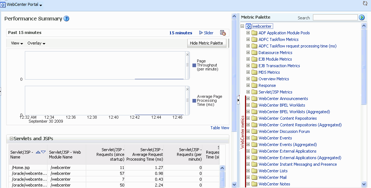Click the WebCenter Lists folder icon
The width and height of the screenshot is (371, 188).
(x=255, y=171)
